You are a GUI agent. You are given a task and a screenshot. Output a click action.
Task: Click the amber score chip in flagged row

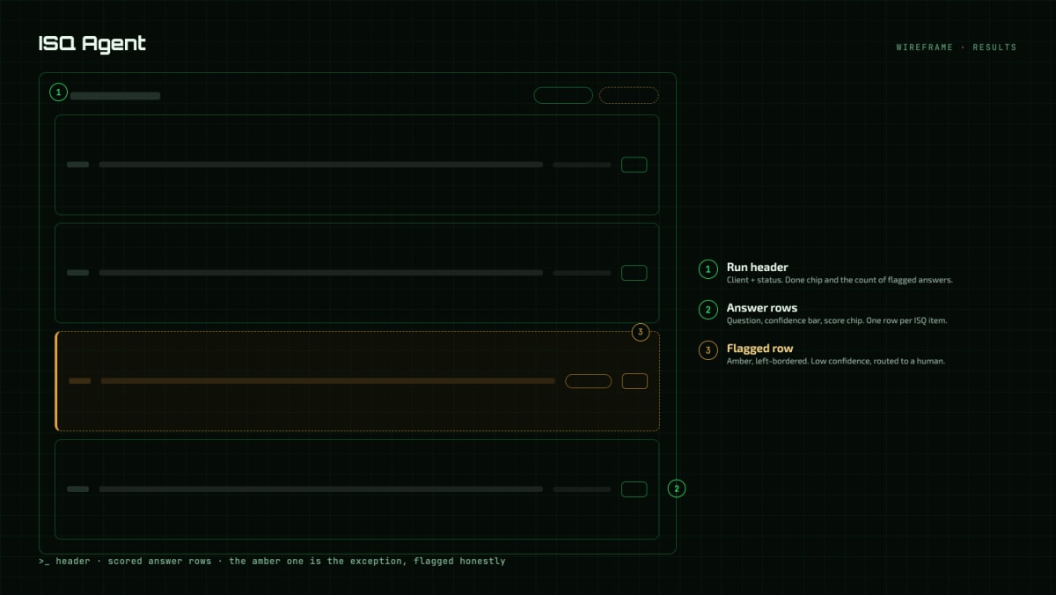634,381
